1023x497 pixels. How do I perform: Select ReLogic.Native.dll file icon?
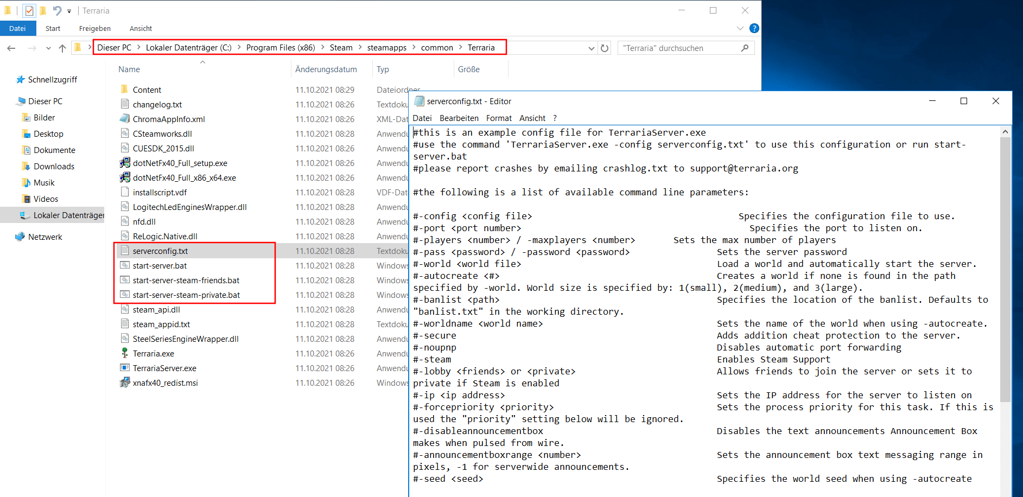coord(125,236)
